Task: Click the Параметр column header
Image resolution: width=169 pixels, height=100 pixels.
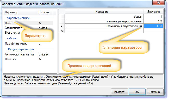Action: (x=20, y=12)
